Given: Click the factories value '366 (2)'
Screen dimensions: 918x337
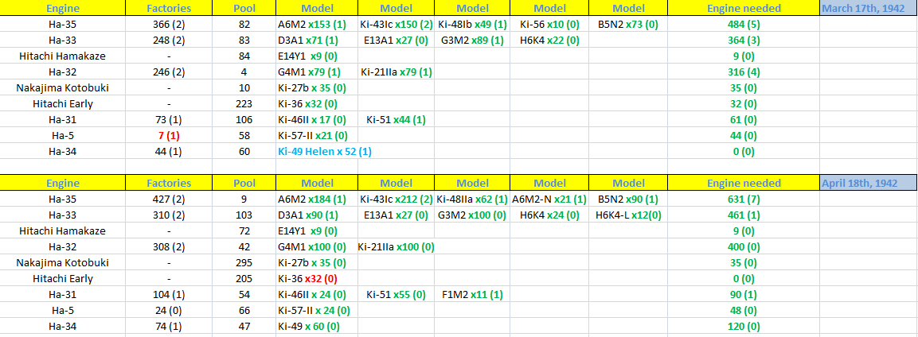Looking at the screenshot, I should [x=169, y=25].
